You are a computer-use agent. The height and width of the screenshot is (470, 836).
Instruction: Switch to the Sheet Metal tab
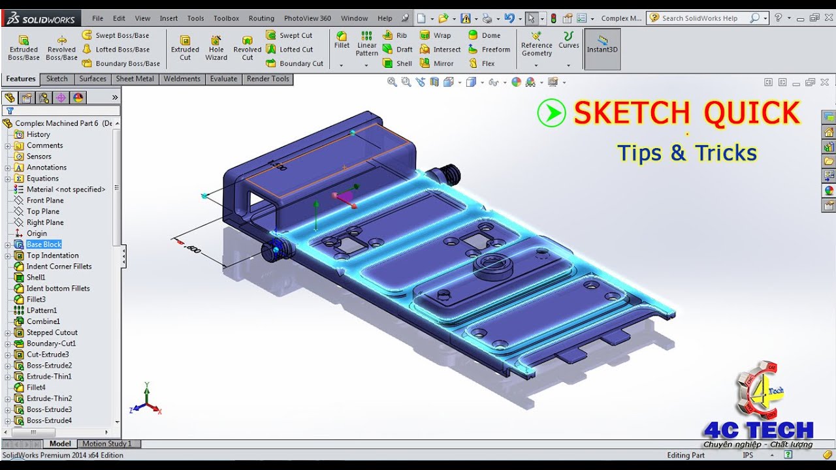point(135,79)
